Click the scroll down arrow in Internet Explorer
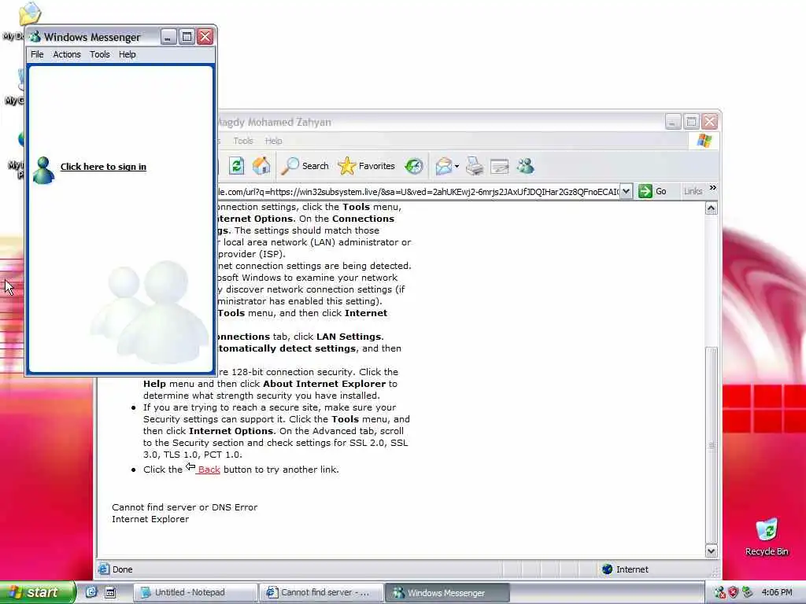Image resolution: width=806 pixels, height=604 pixels. [712, 551]
